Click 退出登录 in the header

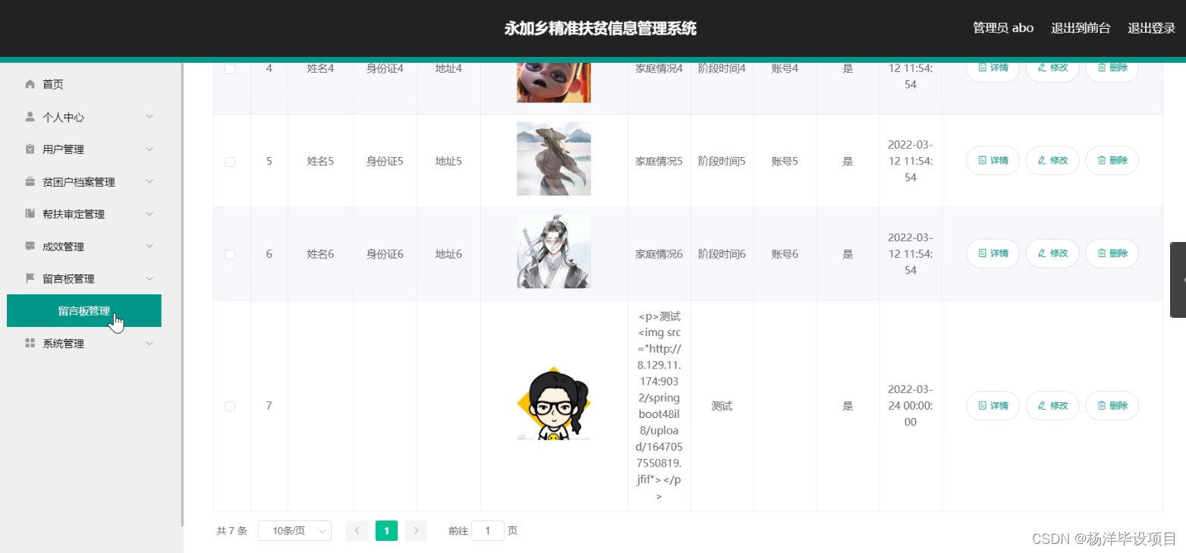[x=1151, y=28]
